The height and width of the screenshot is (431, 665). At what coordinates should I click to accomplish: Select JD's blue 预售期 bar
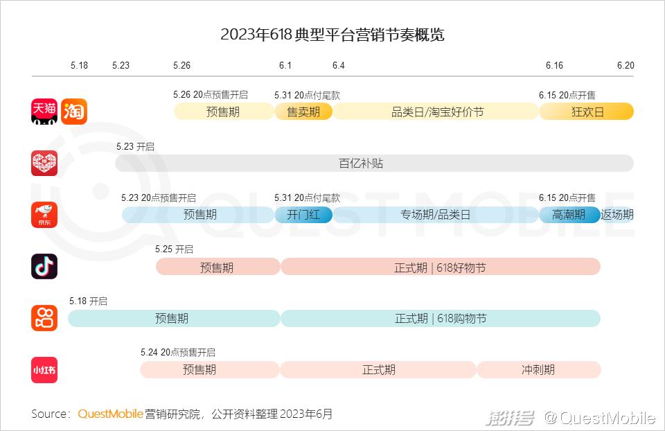[198, 215]
